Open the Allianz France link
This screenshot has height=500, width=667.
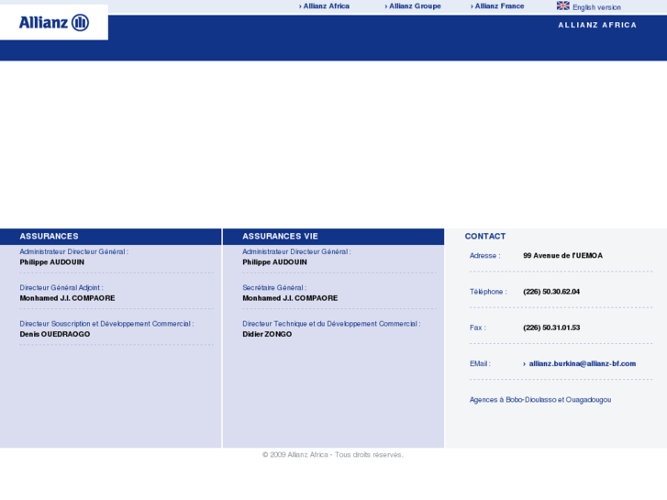coord(497,6)
